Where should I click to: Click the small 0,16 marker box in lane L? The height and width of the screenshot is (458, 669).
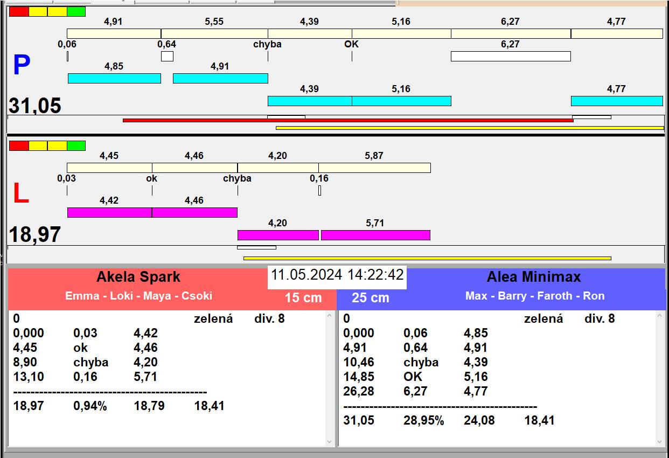coord(319,190)
